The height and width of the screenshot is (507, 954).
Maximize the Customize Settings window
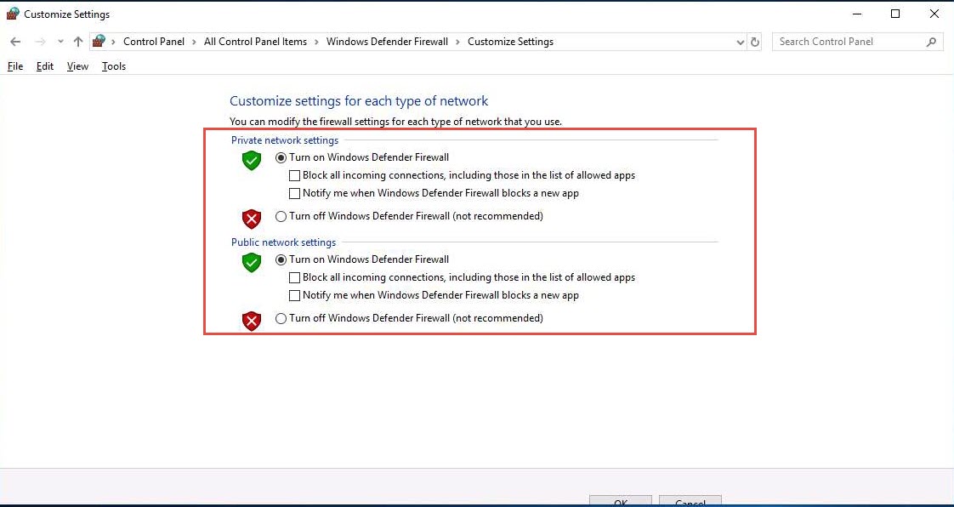click(x=895, y=14)
